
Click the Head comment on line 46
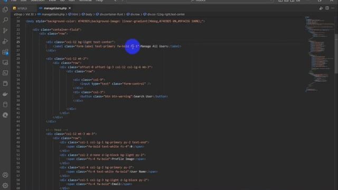pos(57,130)
